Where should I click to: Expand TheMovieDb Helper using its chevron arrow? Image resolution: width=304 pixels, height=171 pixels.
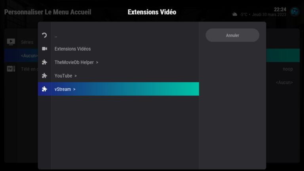[x=97, y=63]
